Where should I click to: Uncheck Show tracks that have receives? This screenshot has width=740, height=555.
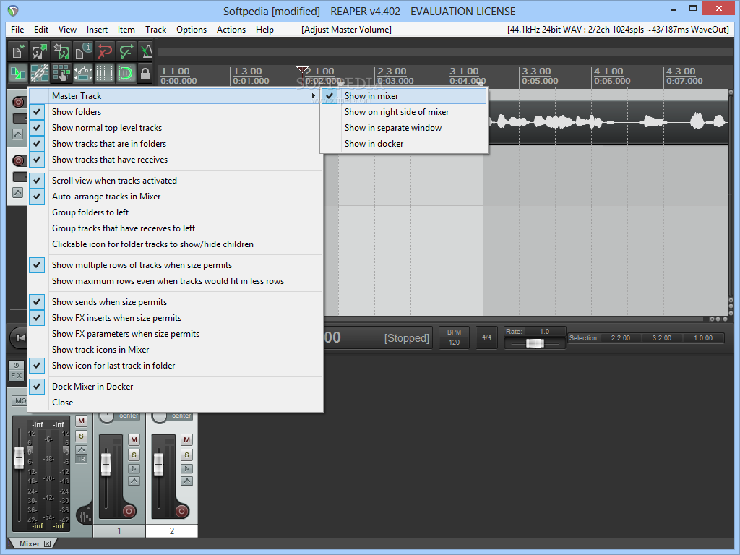coord(175,160)
